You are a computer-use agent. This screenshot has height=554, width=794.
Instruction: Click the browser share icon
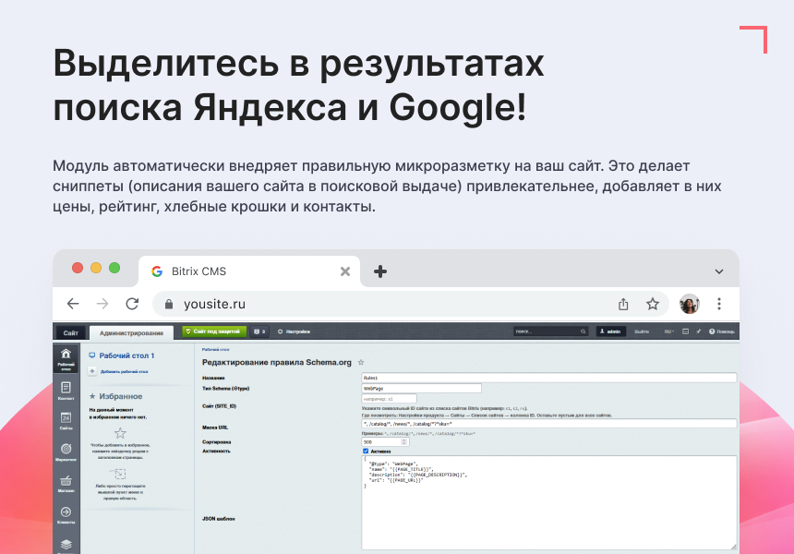[623, 304]
